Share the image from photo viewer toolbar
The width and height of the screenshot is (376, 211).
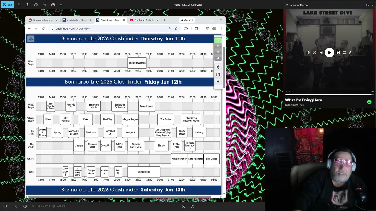[44, 5]
